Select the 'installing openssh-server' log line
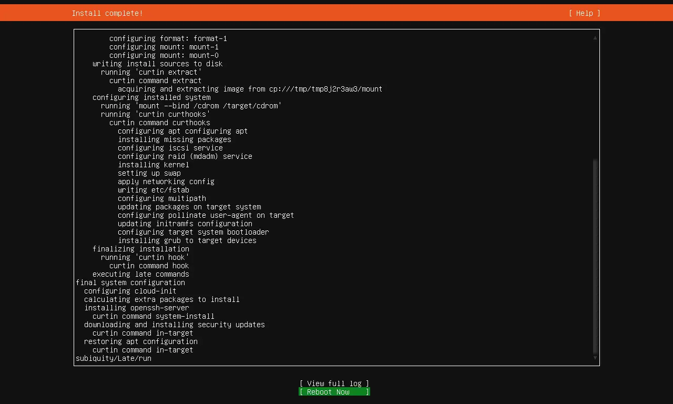This screenshot has height=404, width=673. [x=137, y=308]
